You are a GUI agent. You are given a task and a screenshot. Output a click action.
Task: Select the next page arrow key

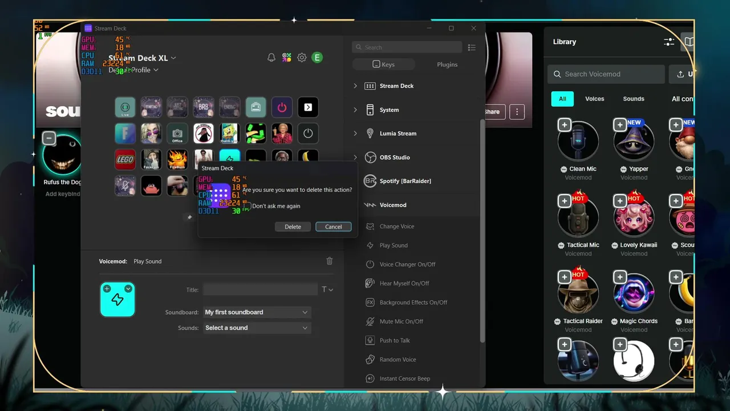[x=308, y=107]
